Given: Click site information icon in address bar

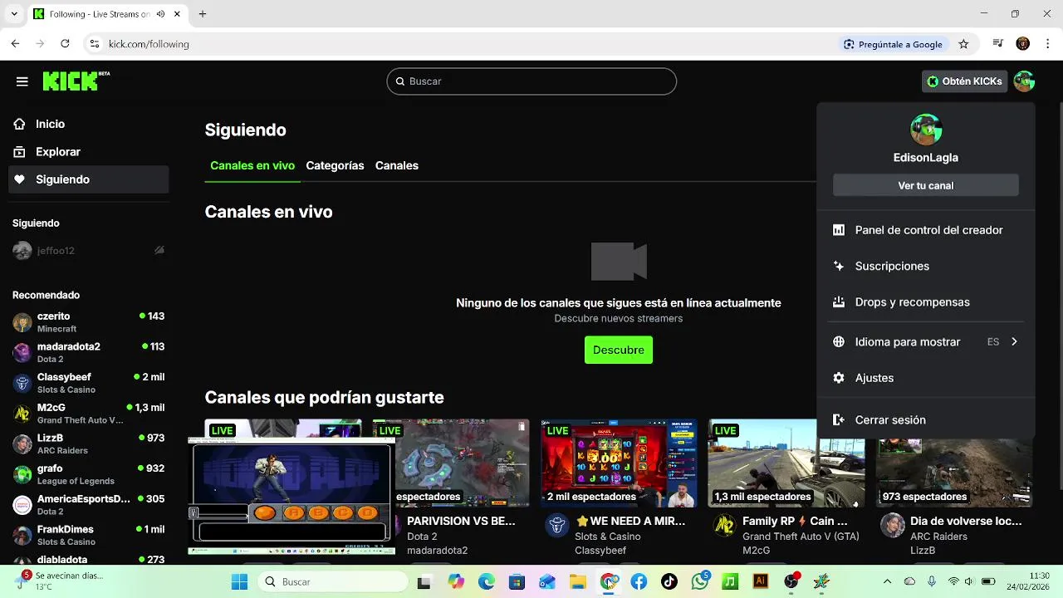Looking at the screenshot, I should (95, 44).
